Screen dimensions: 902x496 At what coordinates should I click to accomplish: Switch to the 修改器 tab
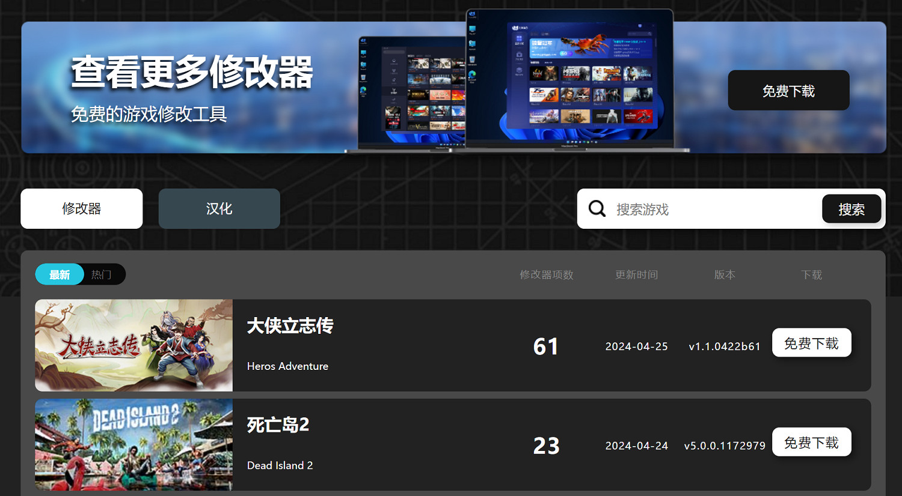pos(82,209)
